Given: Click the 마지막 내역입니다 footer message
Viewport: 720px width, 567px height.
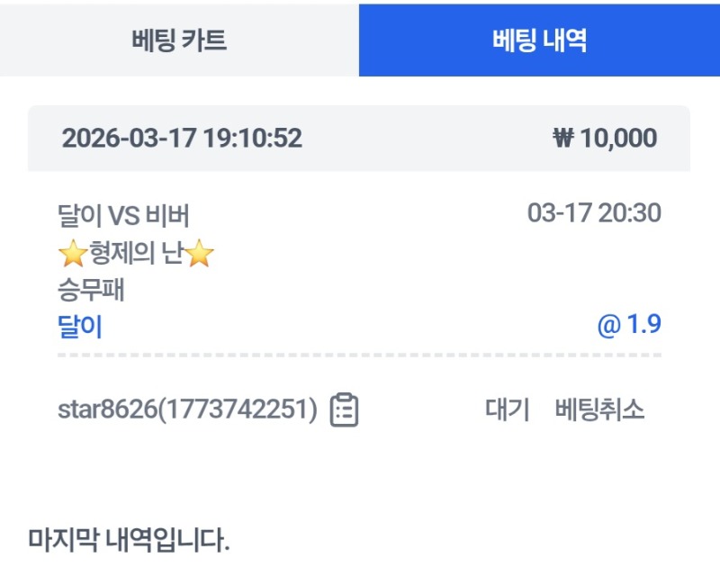Looking at the screenshot, I should click(x=130, y=542).
